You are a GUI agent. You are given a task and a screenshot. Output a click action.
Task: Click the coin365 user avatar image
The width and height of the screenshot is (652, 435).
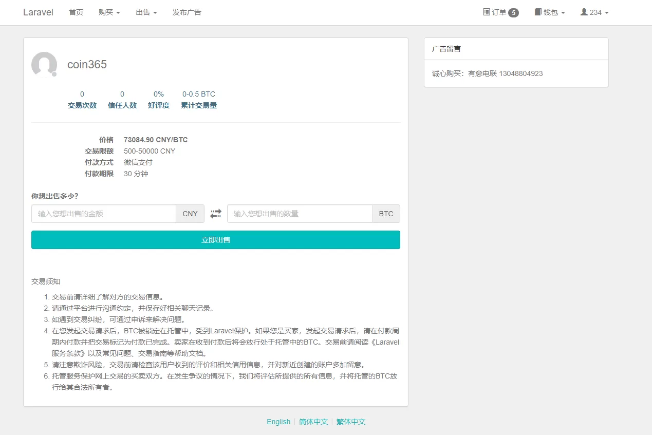44,64
